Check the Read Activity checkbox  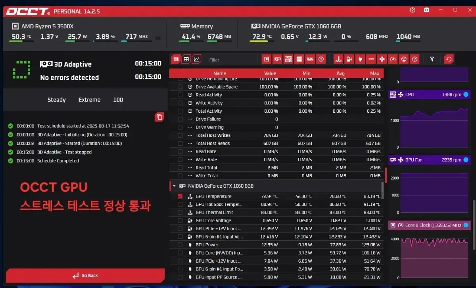tap(180, 95)
